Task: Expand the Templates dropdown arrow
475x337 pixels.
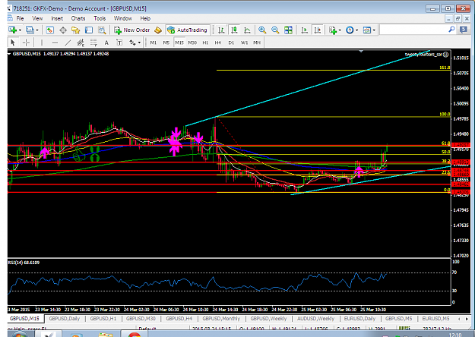Action: [x=374, y=30]
